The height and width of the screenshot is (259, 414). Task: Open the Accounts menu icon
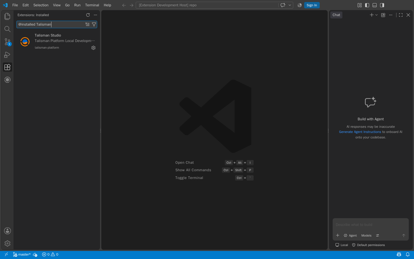7,231
